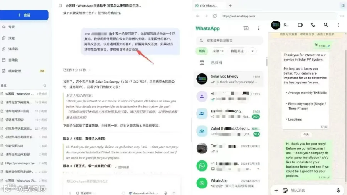The height and width of the screenshot is (195, 347).
Task: Open 技能 in the left sidebar
Action: click(12, 38)
